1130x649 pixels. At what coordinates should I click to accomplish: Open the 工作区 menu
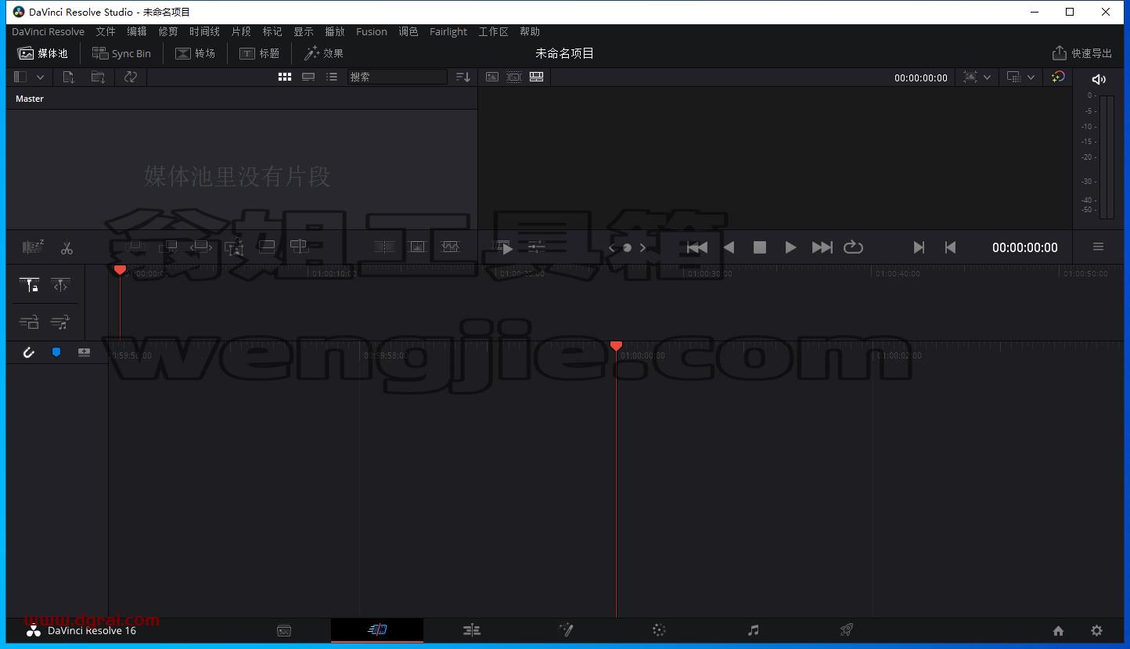tap(494, 31)
